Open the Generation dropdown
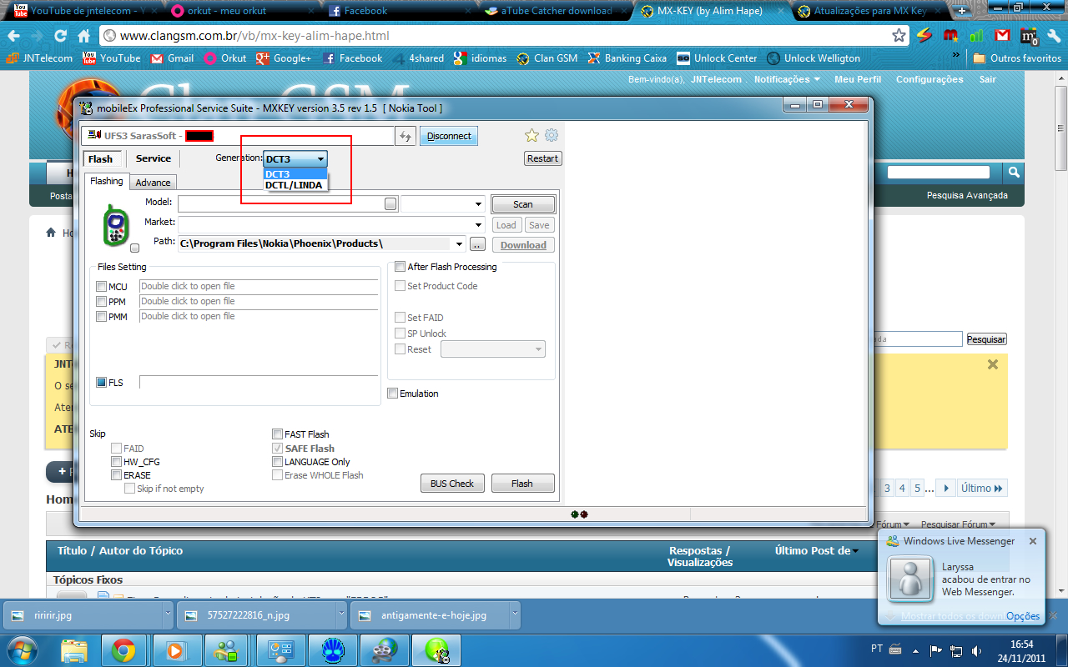This screenshot has width=1068, height=667. [x=295, y=158]
